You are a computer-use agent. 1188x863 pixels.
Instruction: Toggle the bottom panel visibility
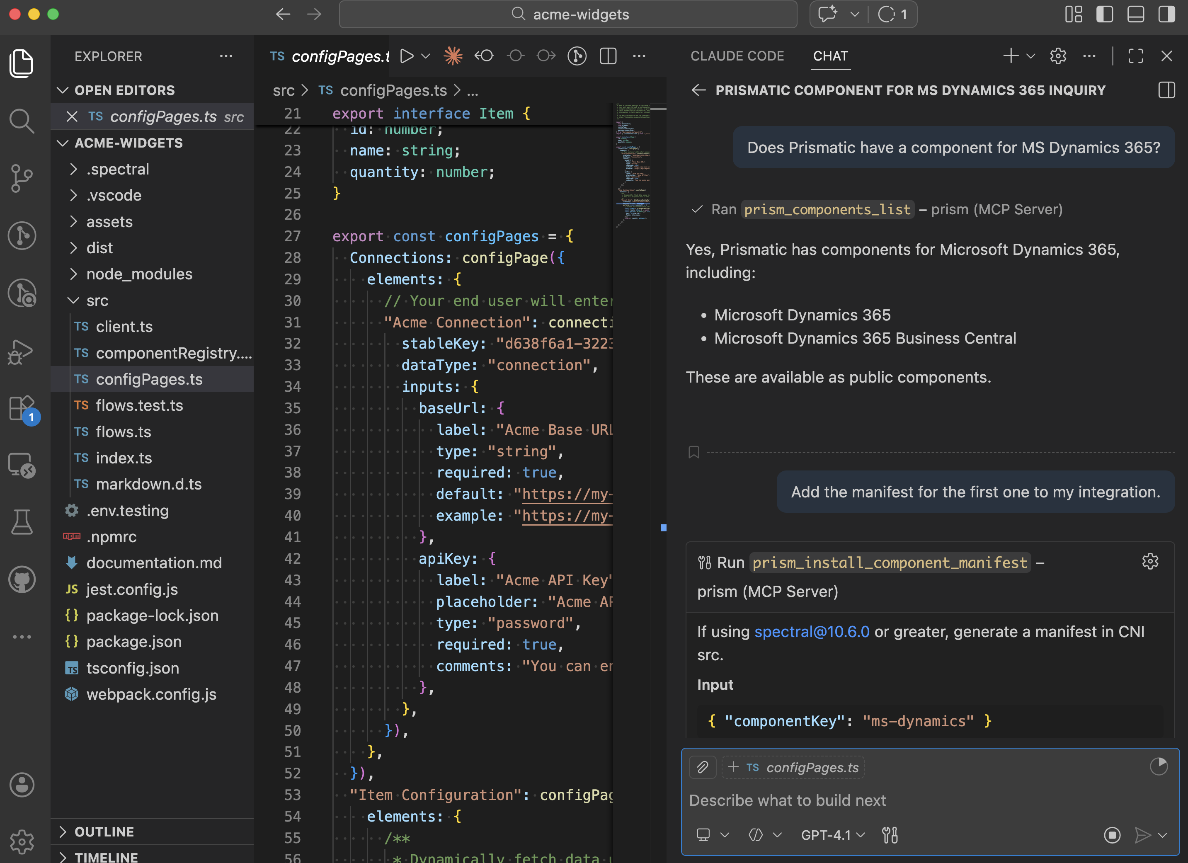(x=1136, y=14)
